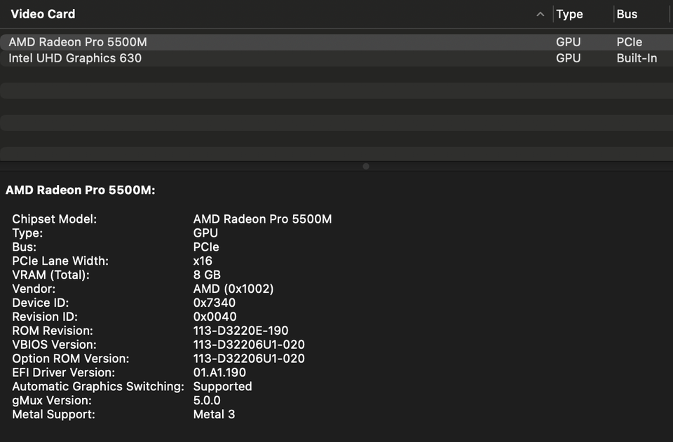Click the Metal Support value Metal 3
The image size is (673, 442).
click(x=214, y=415)
